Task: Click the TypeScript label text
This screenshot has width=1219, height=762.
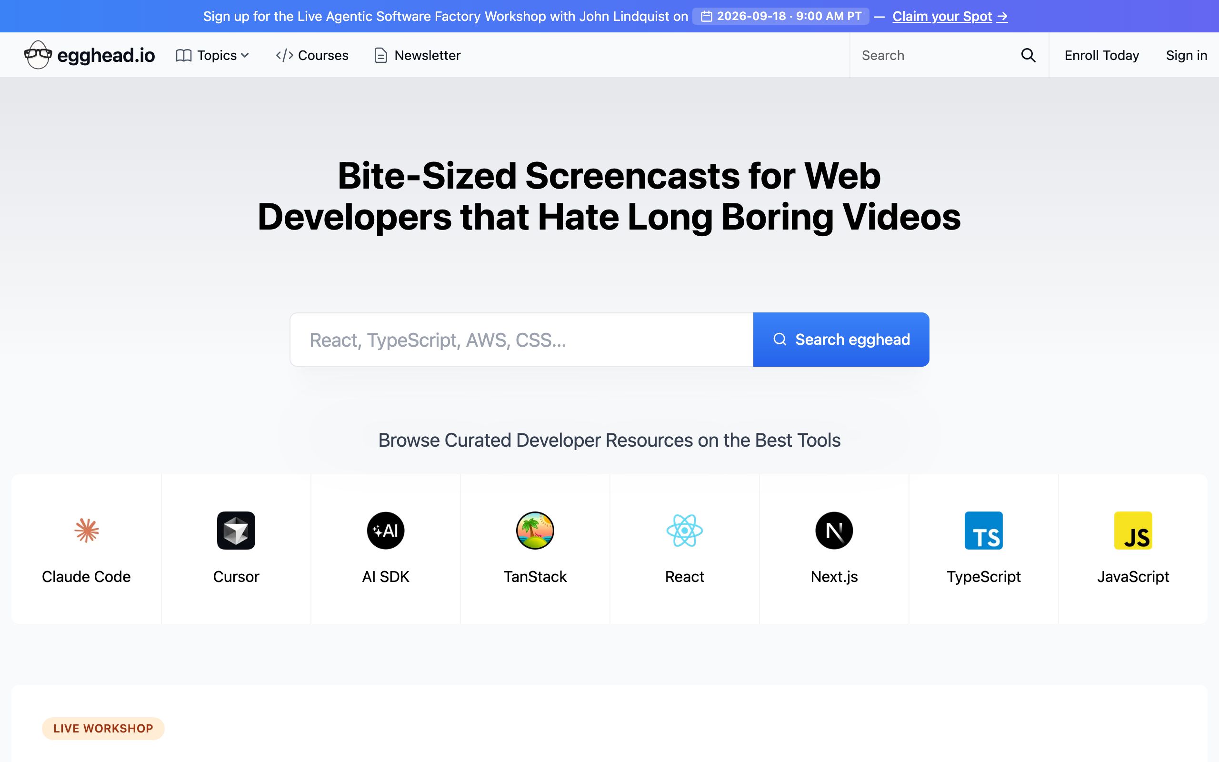Action: [x=983, y=577]
